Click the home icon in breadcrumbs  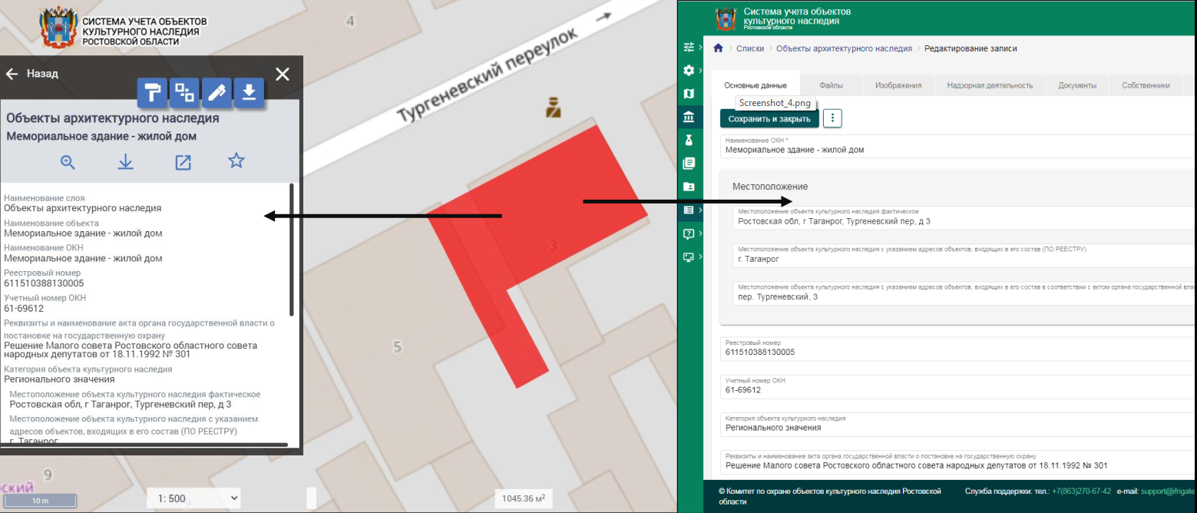719,48
